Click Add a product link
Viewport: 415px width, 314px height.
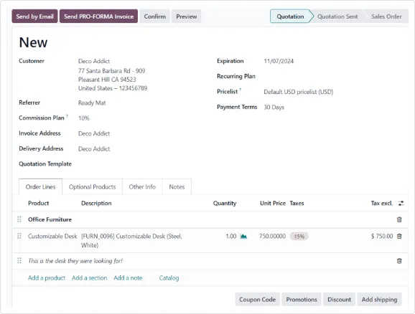click(x=47, y=278)
